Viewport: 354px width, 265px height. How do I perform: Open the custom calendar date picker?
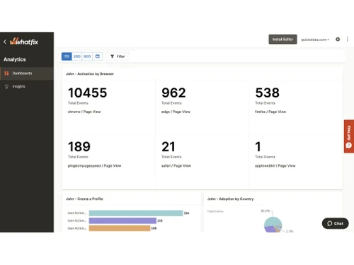pyautogui.click(x=98, y=57)
